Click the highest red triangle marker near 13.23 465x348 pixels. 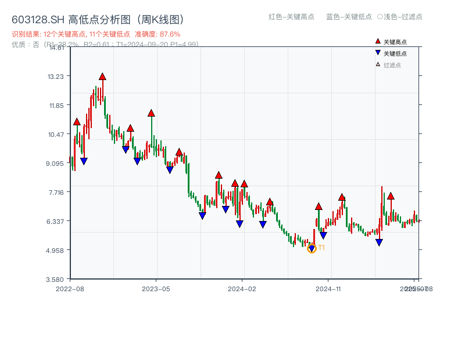coord(103,76)
